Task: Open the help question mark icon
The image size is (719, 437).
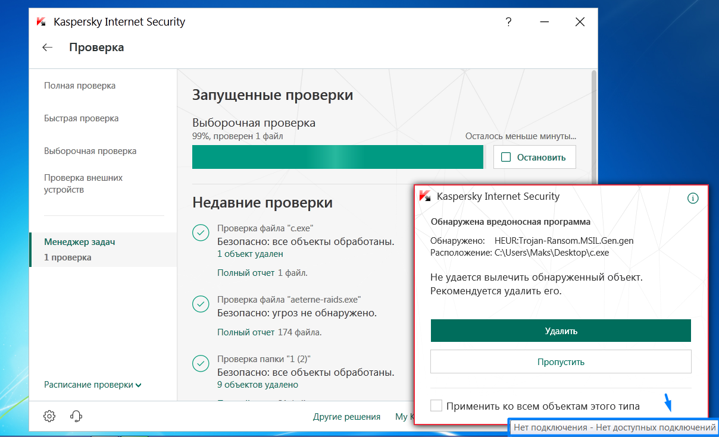Action: coord(508,22)
